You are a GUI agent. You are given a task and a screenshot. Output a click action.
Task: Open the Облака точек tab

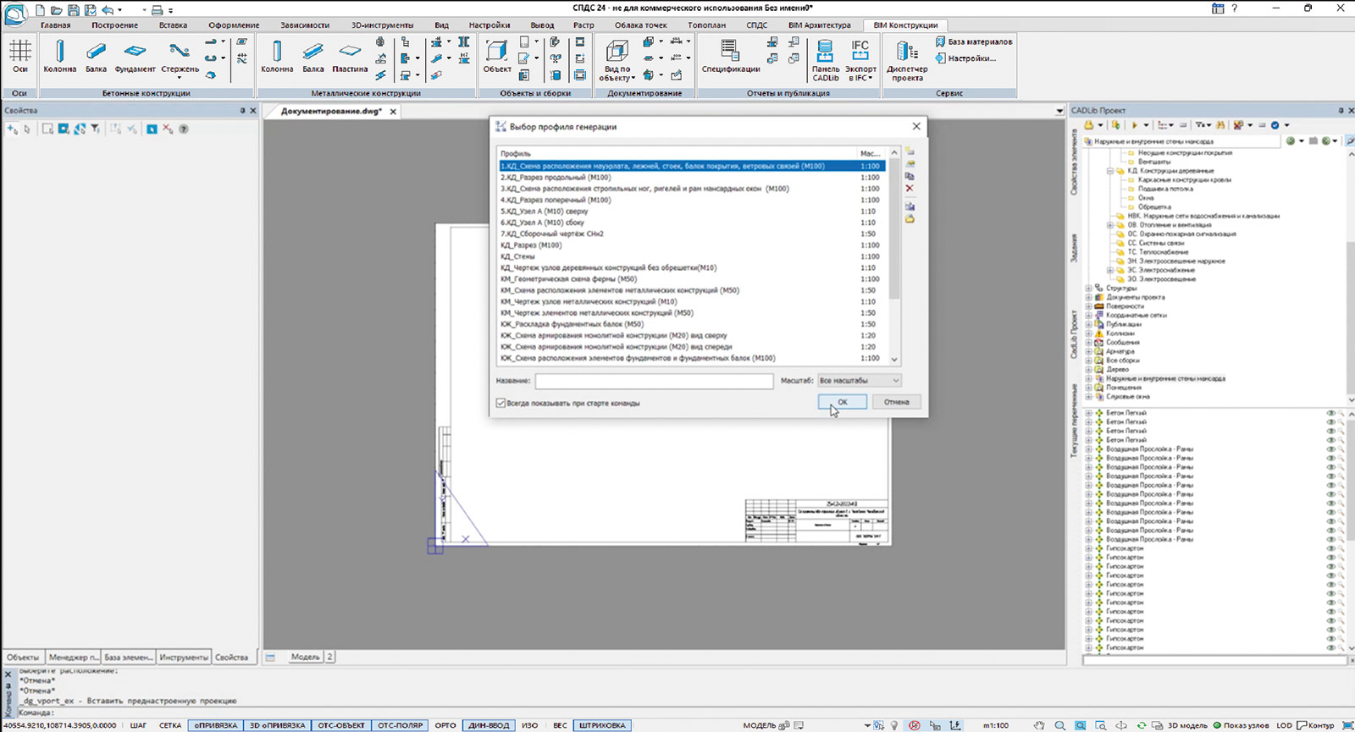640,25
